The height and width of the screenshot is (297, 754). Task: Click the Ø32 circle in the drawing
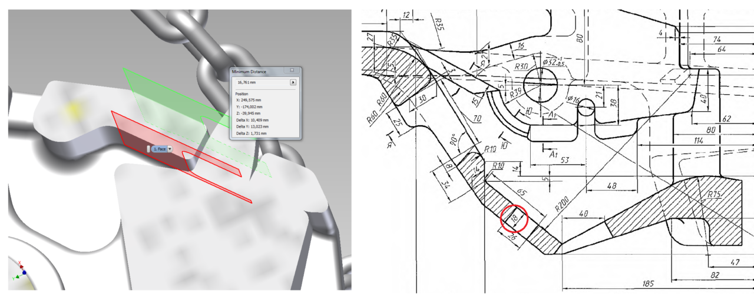(x=540, y=83)
